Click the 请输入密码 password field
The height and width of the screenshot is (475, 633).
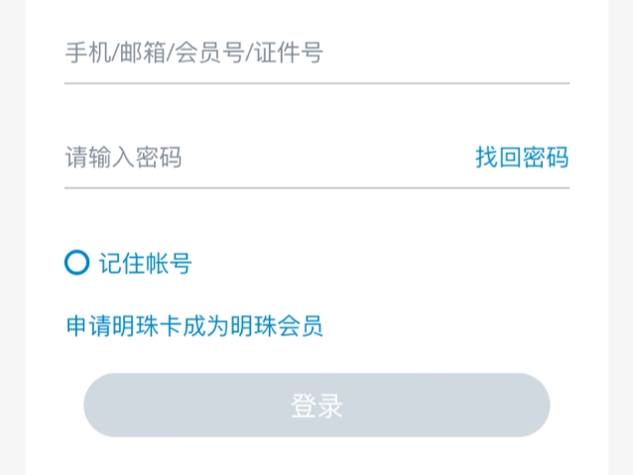pos(258,157)
